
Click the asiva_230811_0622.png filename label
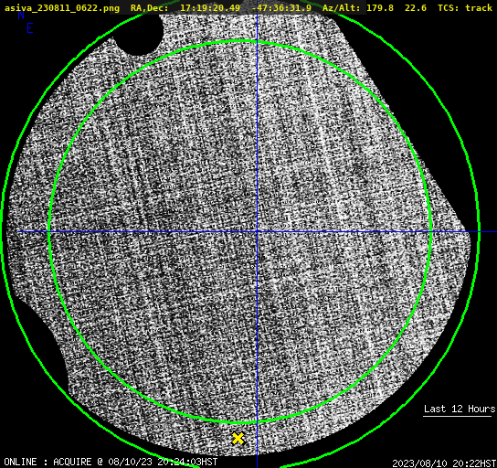coord(62,7)
